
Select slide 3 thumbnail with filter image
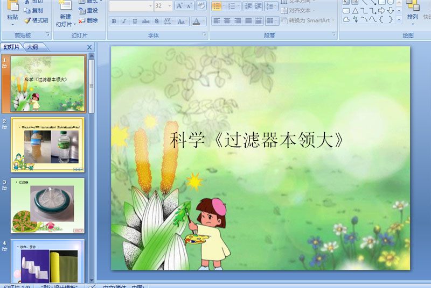47,205
